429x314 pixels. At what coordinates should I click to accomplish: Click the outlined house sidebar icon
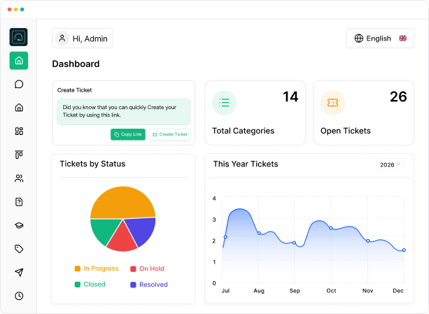tap(19, 108)
